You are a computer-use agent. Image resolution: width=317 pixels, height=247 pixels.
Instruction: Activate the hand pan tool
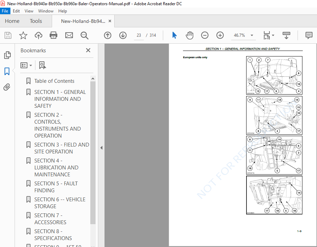(190, 35)
